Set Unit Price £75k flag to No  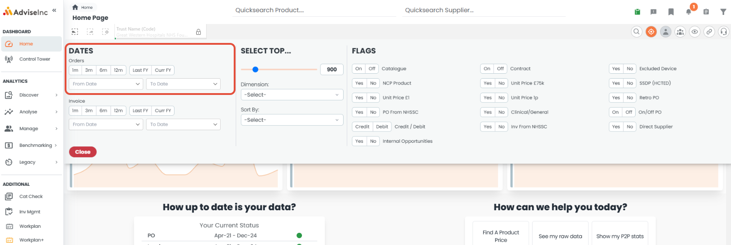(x=501, y=83)
